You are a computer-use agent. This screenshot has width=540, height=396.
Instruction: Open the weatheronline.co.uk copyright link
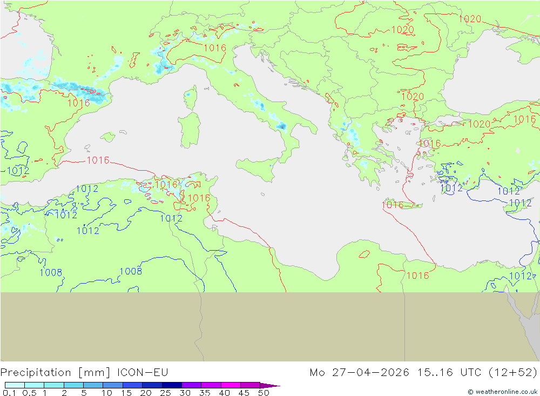(503, 392)
